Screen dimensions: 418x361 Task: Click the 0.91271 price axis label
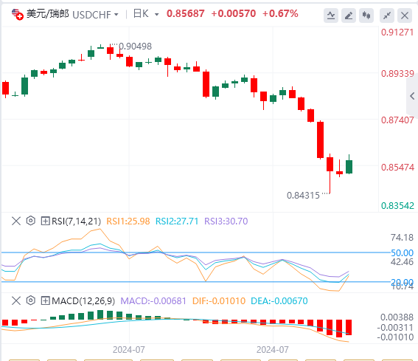pyautogui.click(x=397, y=32)
